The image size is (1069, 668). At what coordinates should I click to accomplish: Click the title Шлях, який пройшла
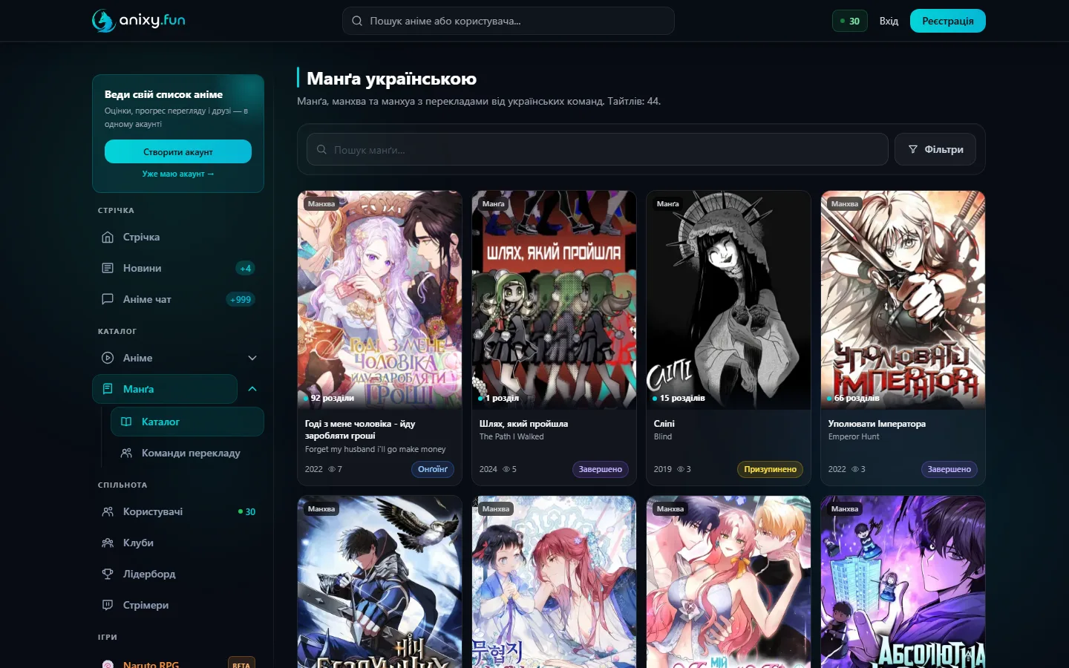523,424
